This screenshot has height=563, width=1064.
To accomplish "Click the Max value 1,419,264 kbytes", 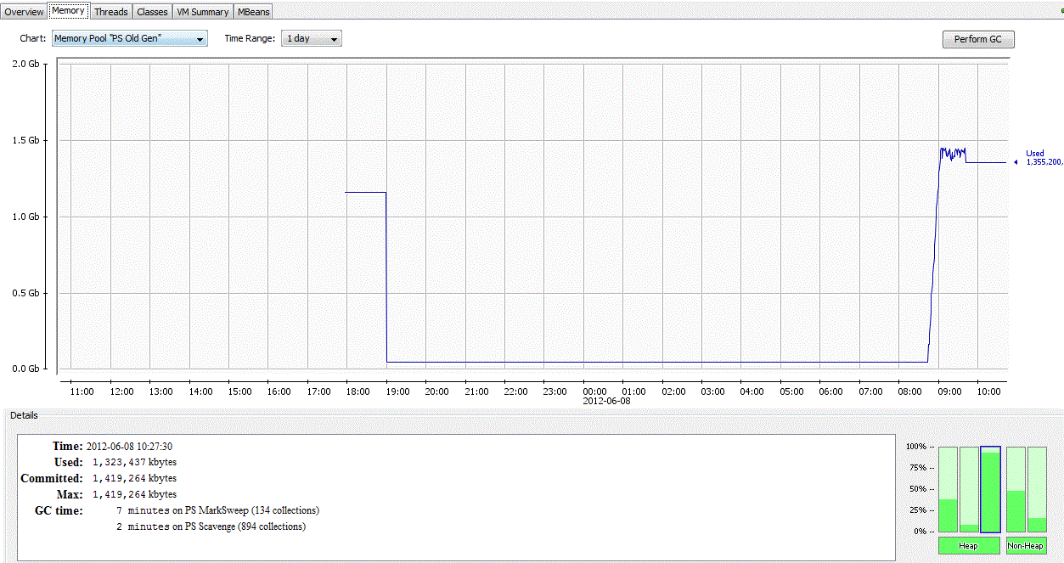I will 134,494.
